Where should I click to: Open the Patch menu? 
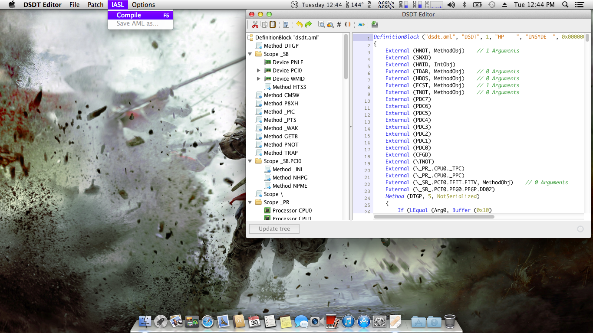(96, 5)
